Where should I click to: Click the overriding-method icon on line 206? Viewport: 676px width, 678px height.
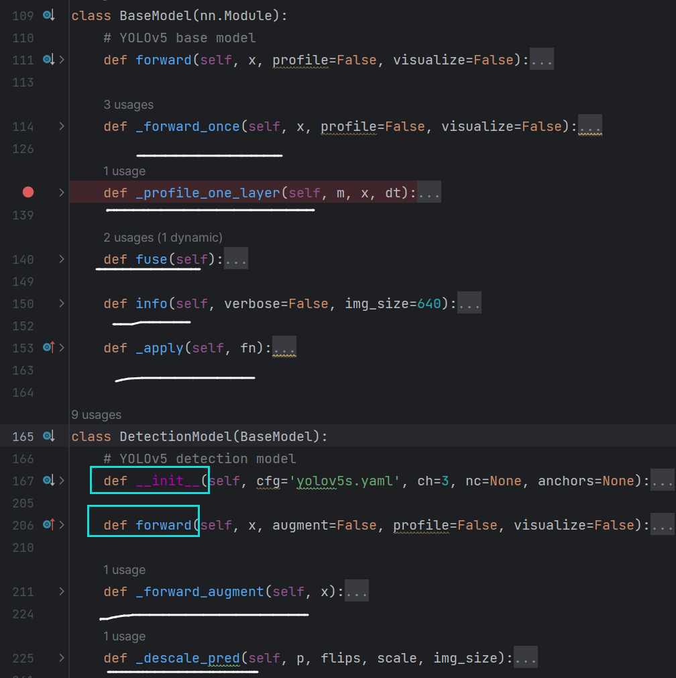(x=49, y=525)
